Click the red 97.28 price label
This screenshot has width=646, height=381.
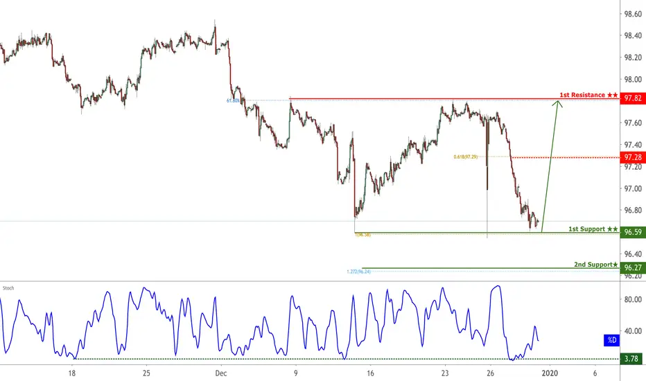632,157
